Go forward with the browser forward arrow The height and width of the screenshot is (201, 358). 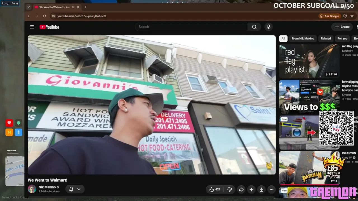click(36, 16)
